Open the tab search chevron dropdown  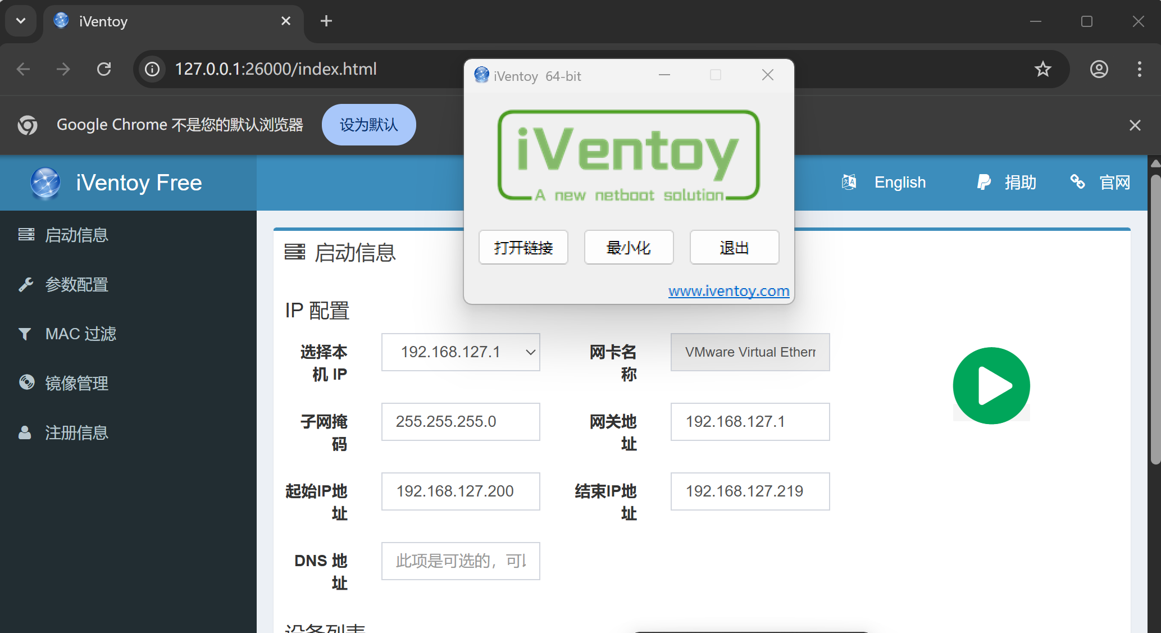(21, 21)
